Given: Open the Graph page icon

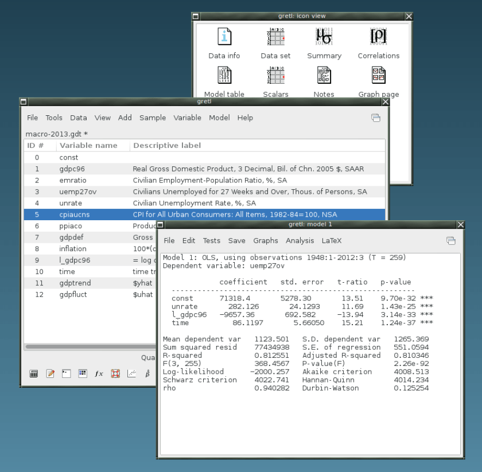Looking at the screenshot, I should tap(378, 75).
